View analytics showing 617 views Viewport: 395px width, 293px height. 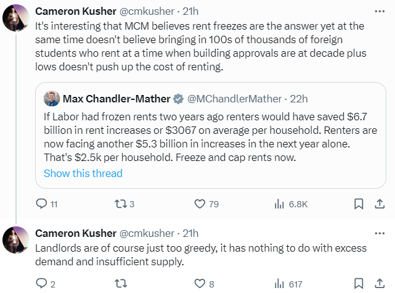pos(279,284)
